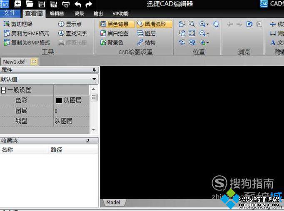The width and height of the screenshot is (284, 211).
Task: Click the globe zoom icon in 位置 group
Action: point(202,42)
